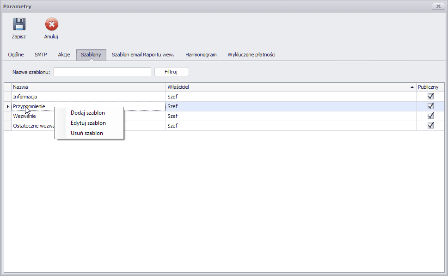448x276 pixels.
Task: Sort by the Nazwa column header
Action: point(89,87)
